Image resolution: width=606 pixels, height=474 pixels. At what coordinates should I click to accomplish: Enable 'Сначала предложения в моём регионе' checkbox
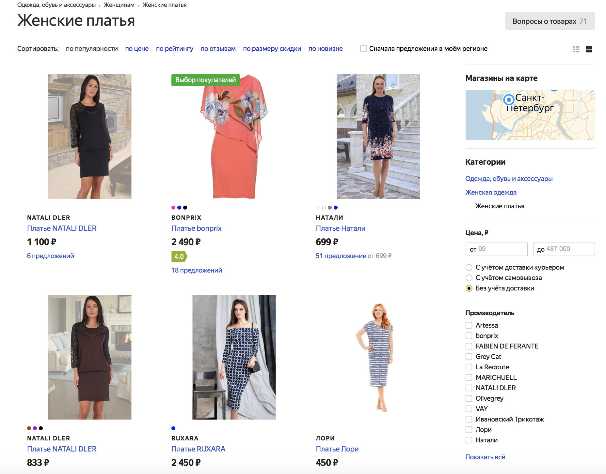pos(363,49)
